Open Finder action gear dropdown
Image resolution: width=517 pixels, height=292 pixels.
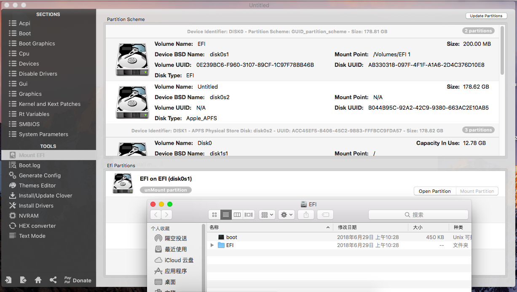287,215
